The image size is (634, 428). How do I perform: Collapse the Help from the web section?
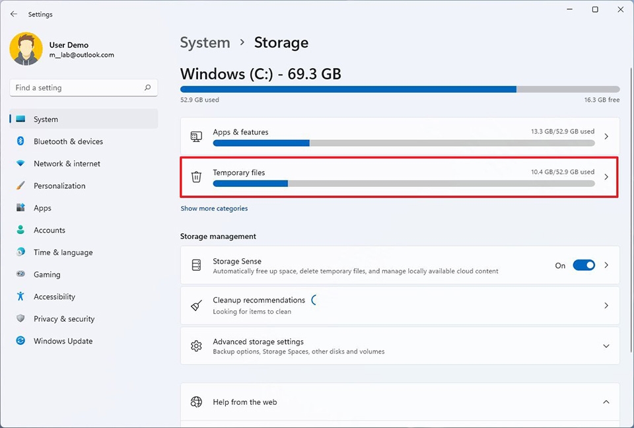(x=606, y=402)
